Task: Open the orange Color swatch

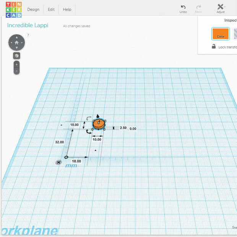Action: coord(221,34)
